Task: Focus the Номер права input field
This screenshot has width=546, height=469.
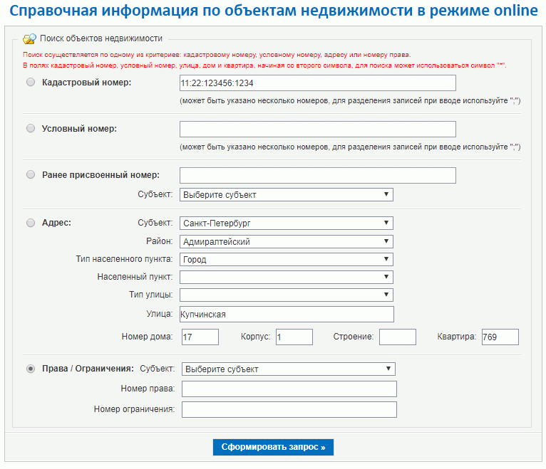Action: (289, 389)
